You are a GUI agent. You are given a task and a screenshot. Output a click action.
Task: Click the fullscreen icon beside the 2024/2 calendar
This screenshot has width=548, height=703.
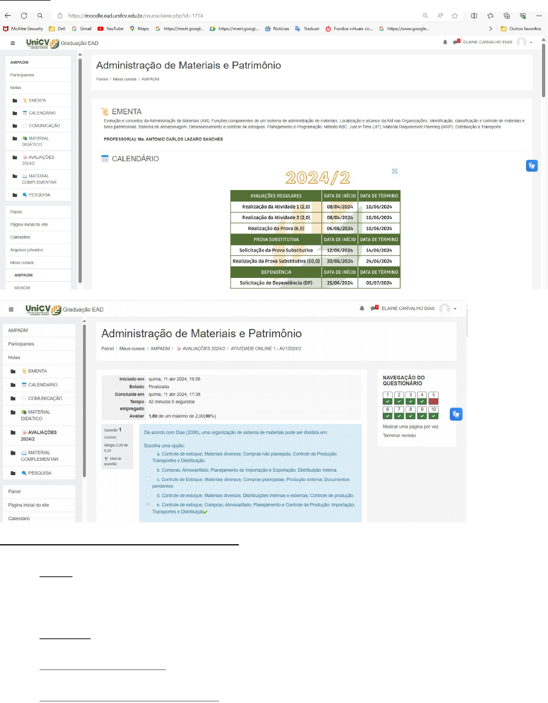click(394, 171)
